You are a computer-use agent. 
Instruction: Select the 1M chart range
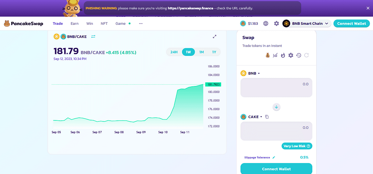click(202, 52)
